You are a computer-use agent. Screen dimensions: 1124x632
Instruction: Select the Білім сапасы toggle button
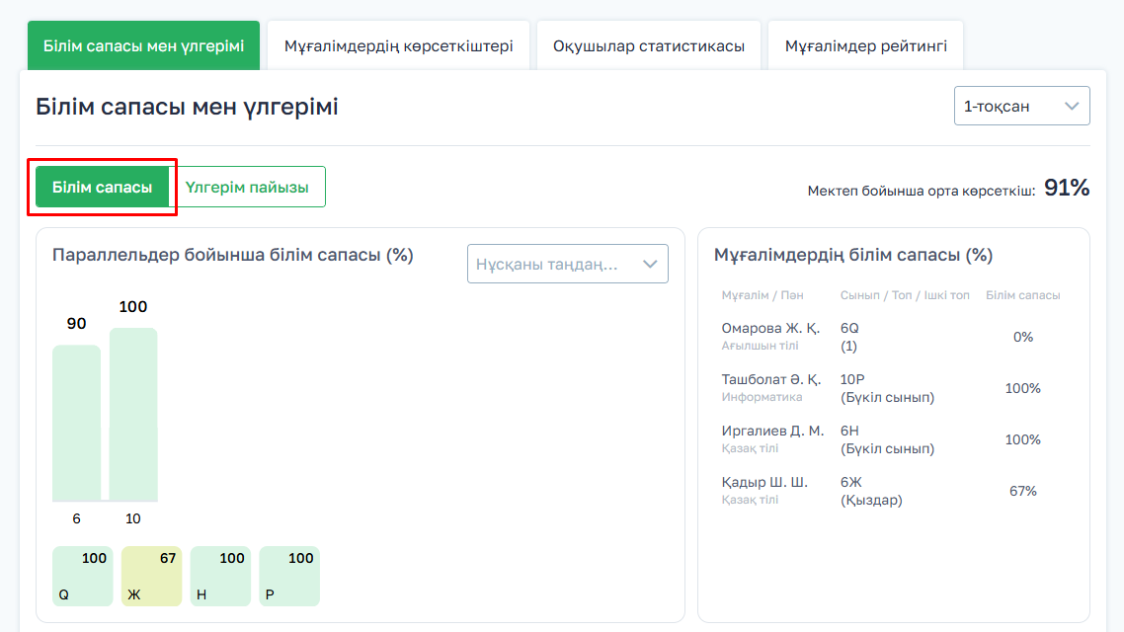[103, 187]
